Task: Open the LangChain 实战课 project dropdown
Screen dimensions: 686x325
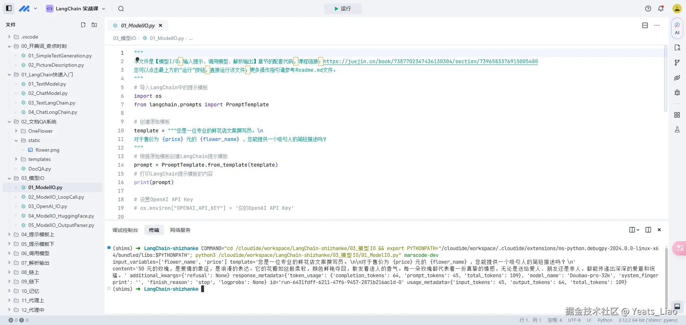Action: 76,9
